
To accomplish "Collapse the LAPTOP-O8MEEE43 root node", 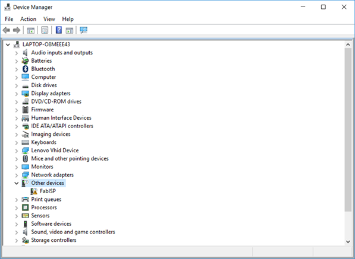I will coord(8,44).
